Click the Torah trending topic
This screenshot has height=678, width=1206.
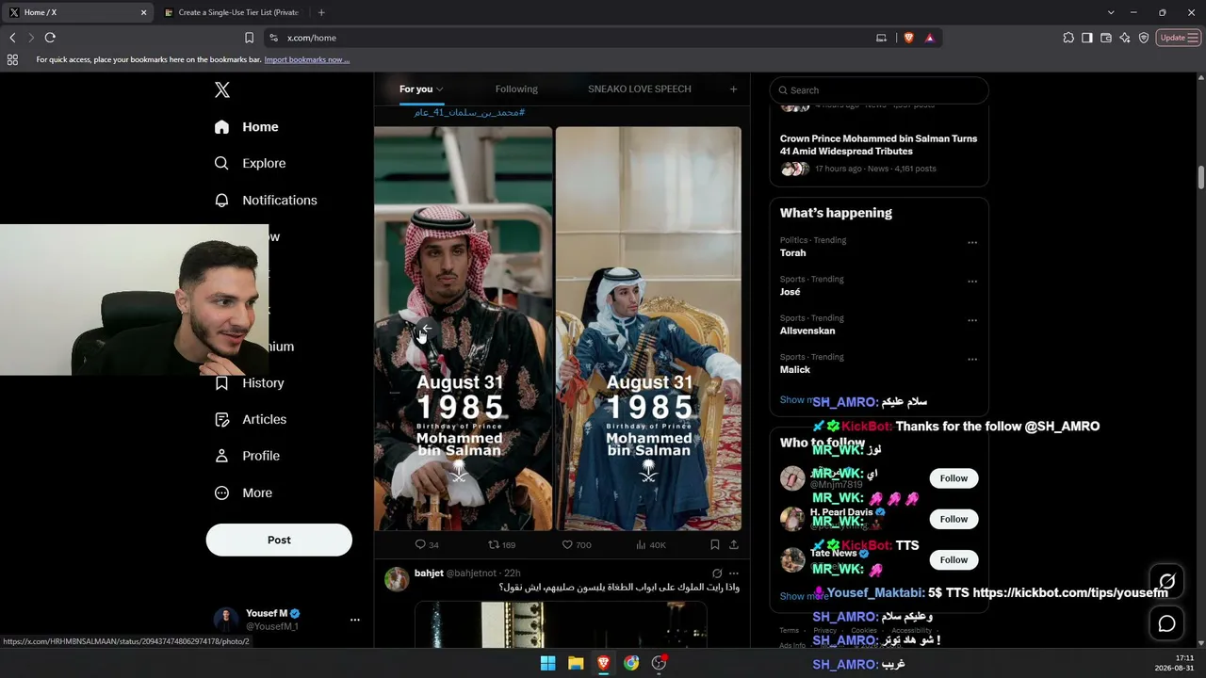point(793,253)
